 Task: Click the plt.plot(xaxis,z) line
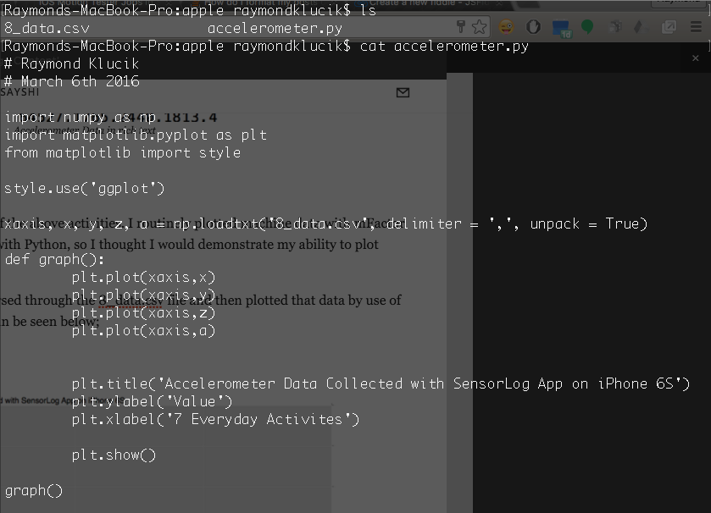(143, 313)
